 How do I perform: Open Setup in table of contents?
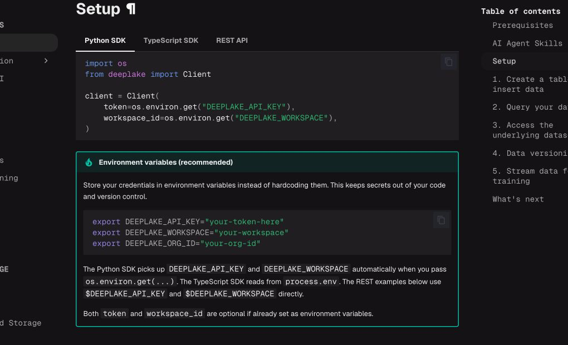click(504, 61)
